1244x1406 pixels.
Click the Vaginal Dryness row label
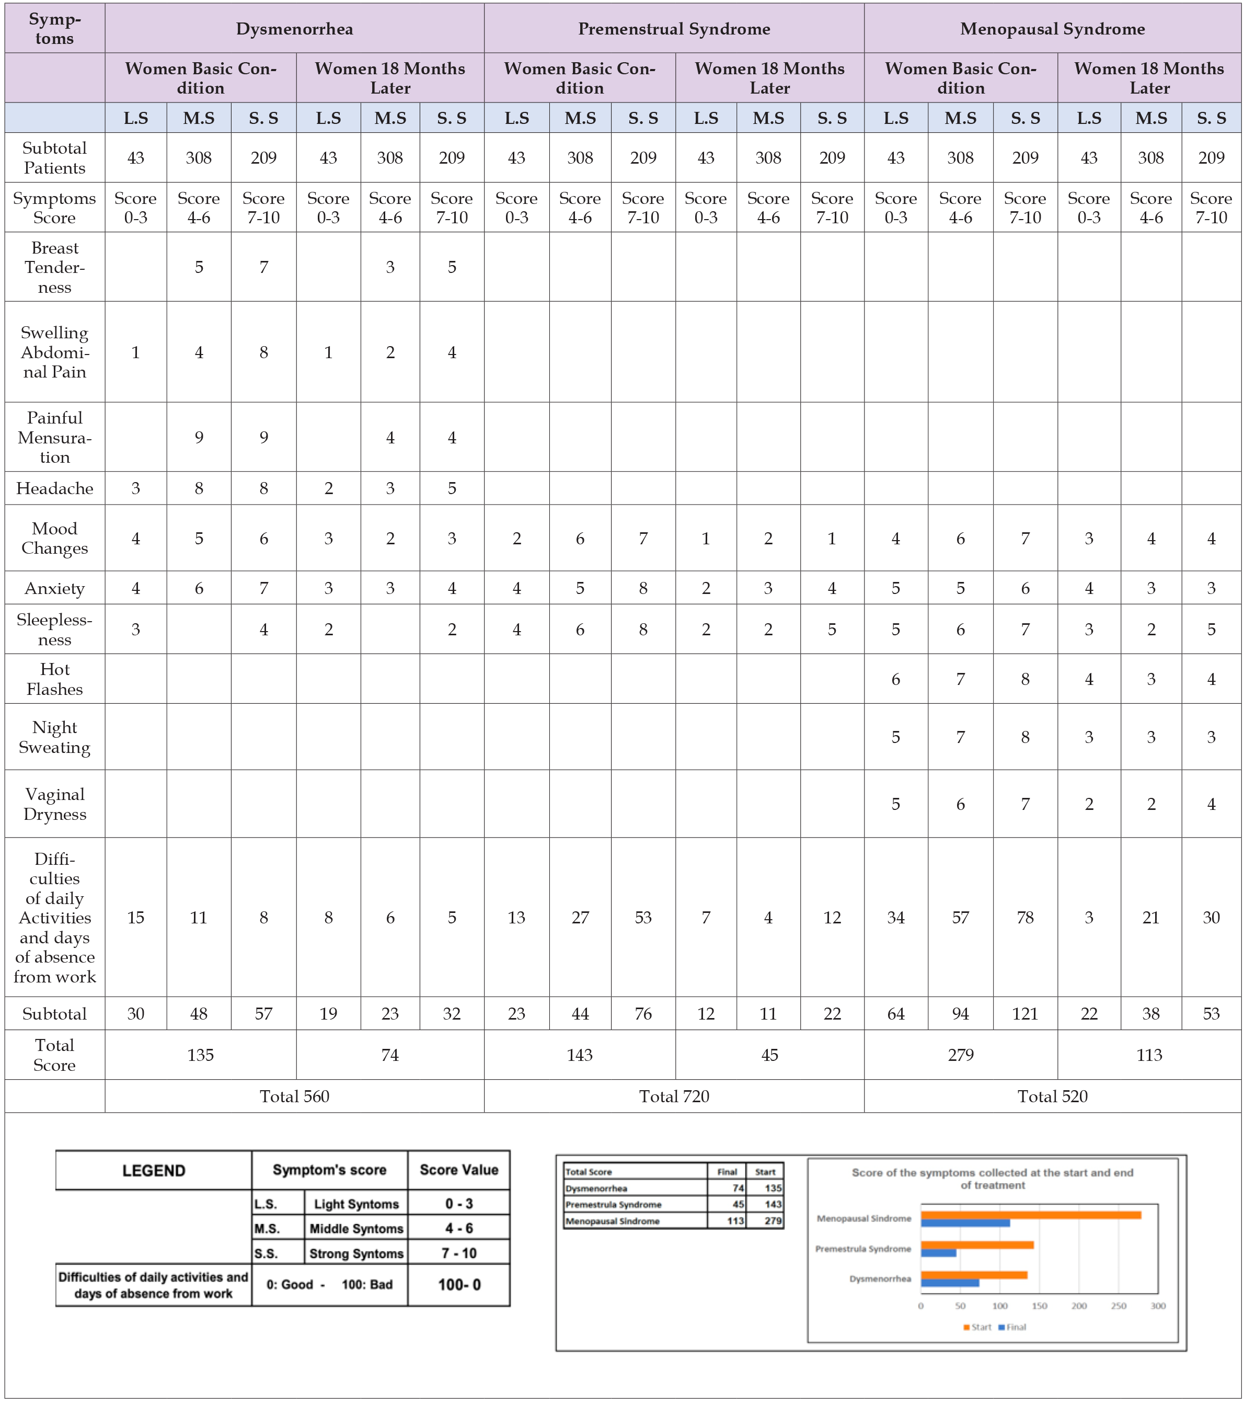click(x=54, y=804)
